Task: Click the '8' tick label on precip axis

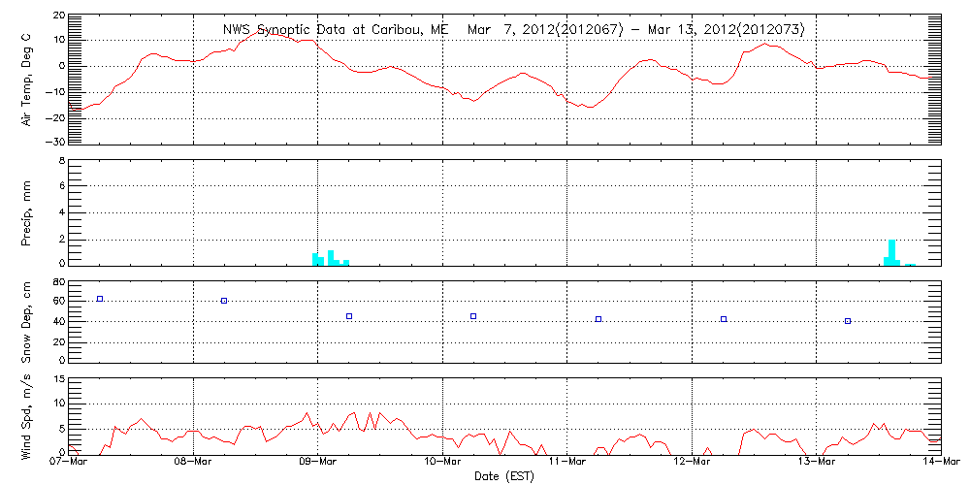Action: click(61, 160)
